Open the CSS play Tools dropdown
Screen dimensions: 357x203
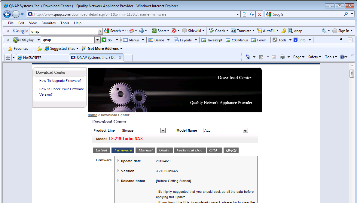[282, 40]
